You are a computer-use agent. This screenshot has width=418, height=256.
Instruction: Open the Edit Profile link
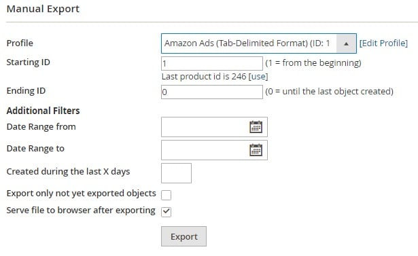click(383, 43)
